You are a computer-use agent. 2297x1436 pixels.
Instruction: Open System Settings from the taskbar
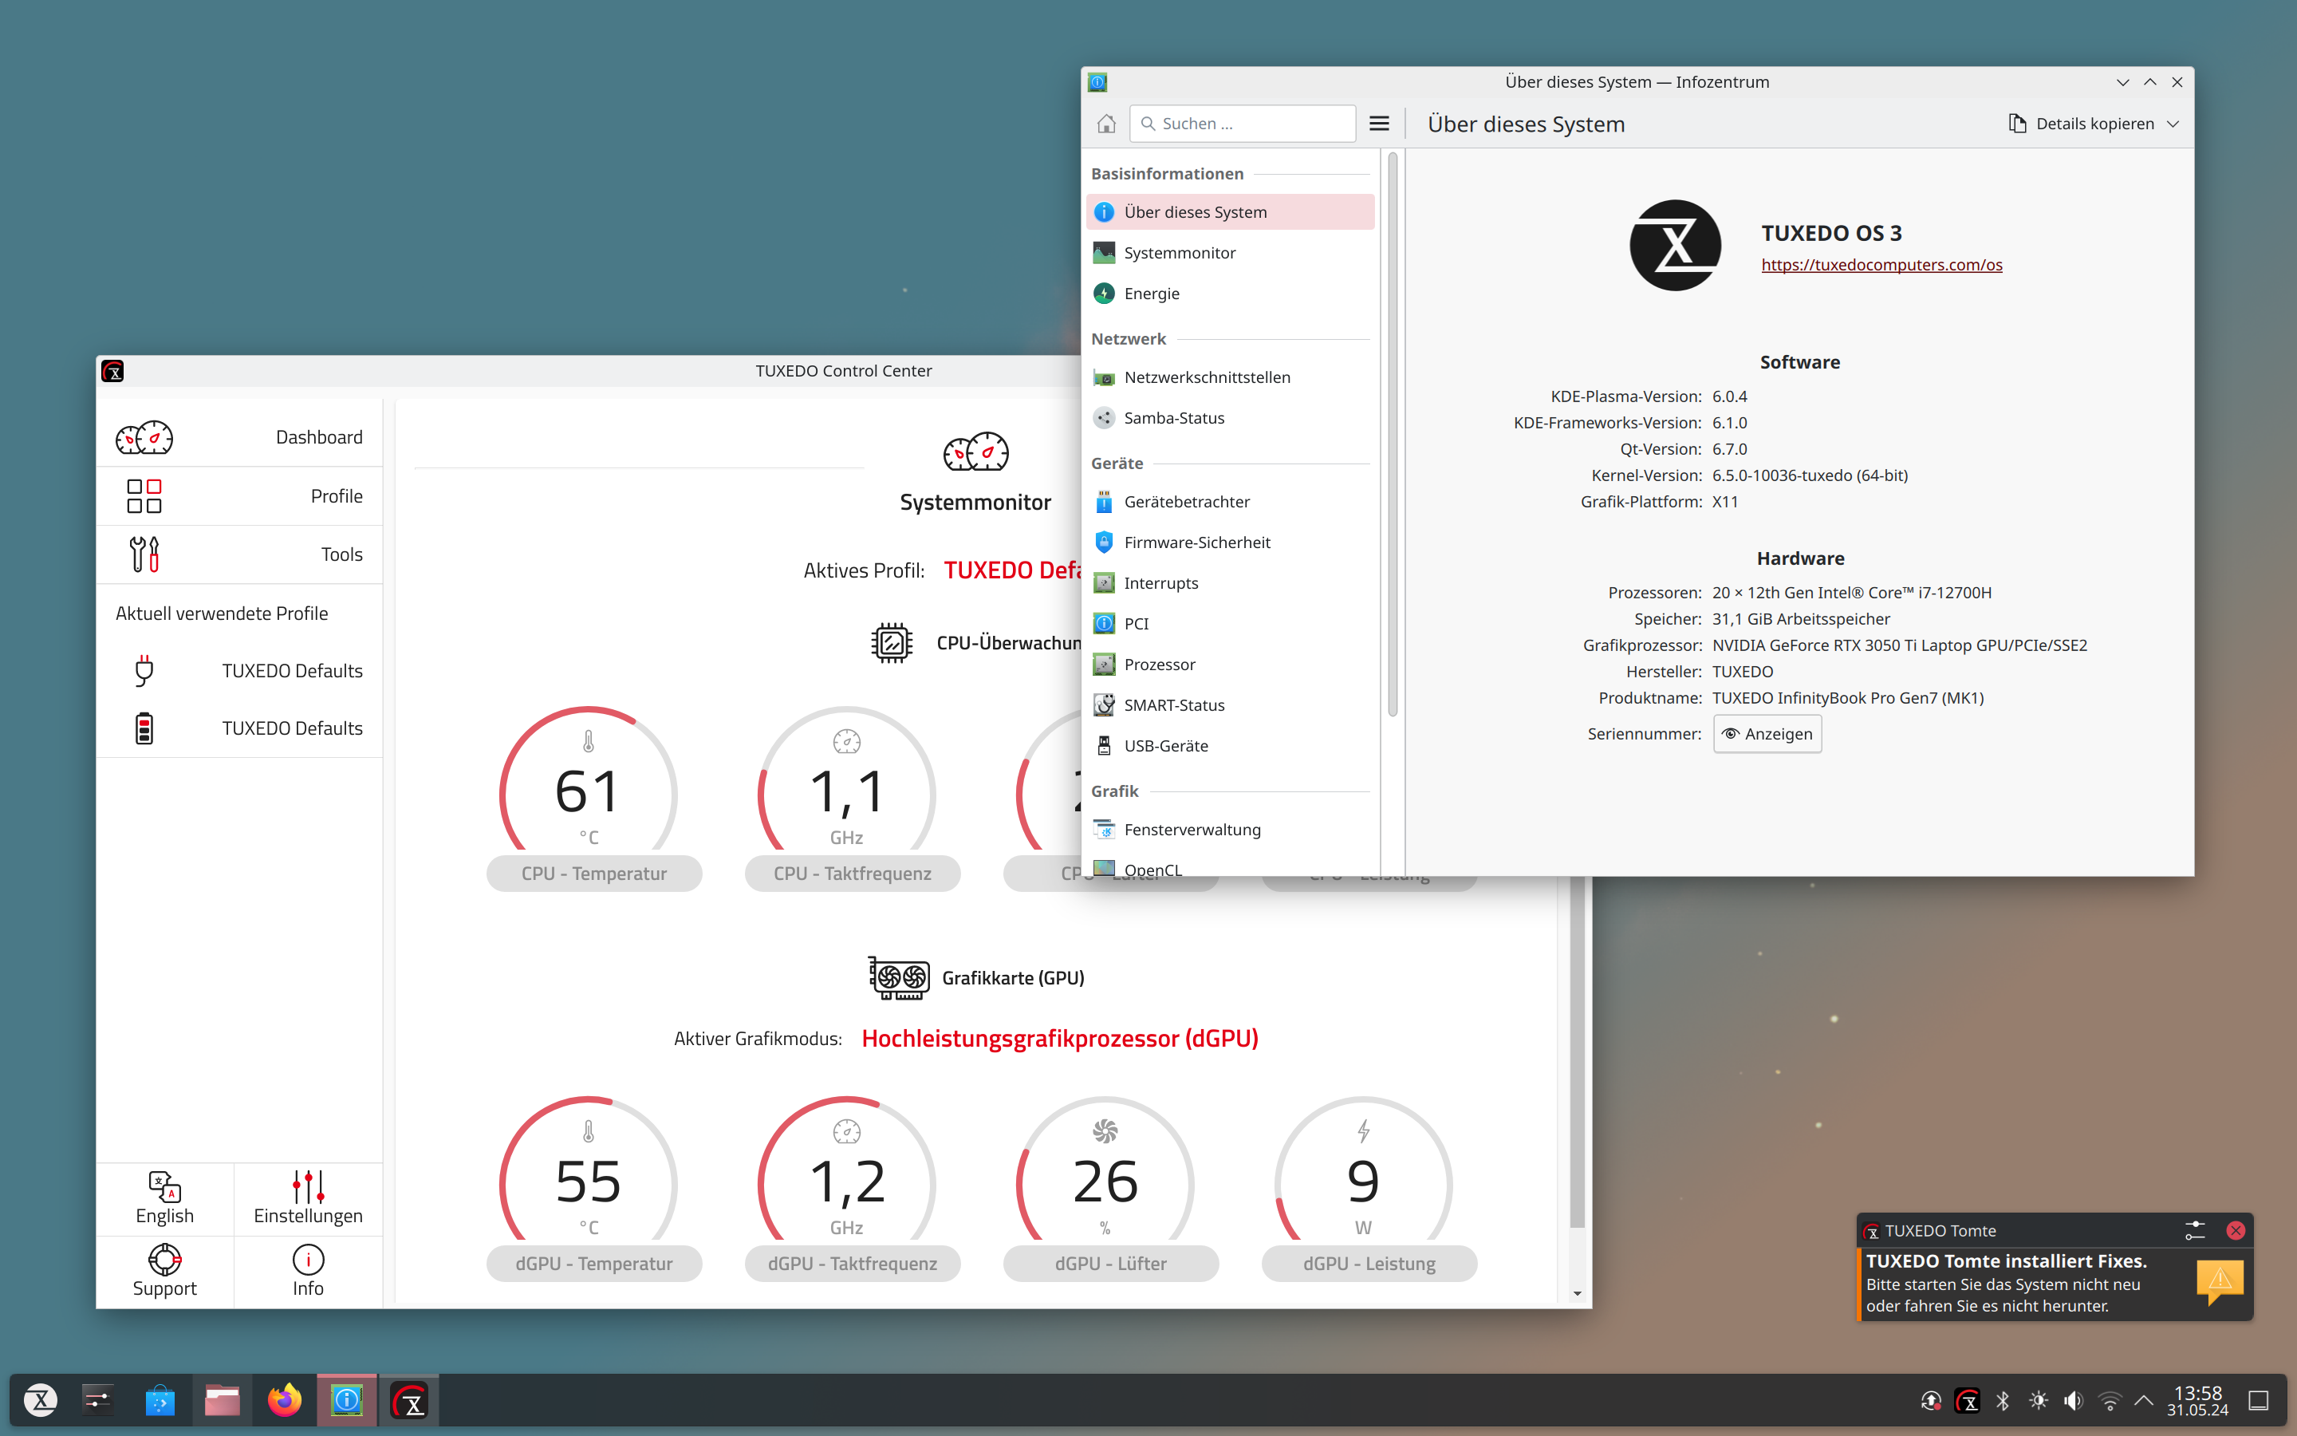98,1400
